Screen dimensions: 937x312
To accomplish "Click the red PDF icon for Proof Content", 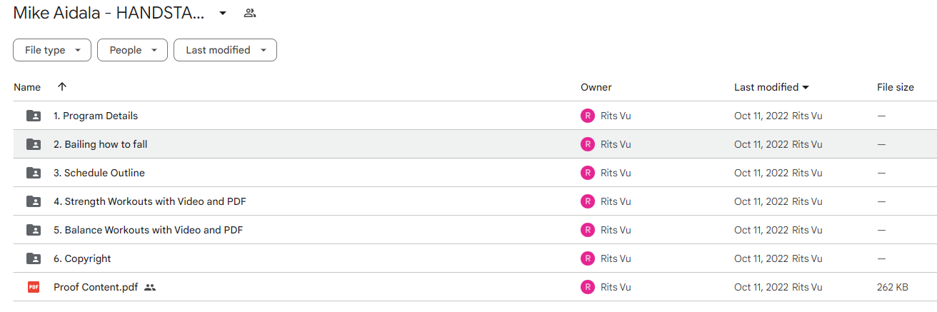I will point(34,287).
